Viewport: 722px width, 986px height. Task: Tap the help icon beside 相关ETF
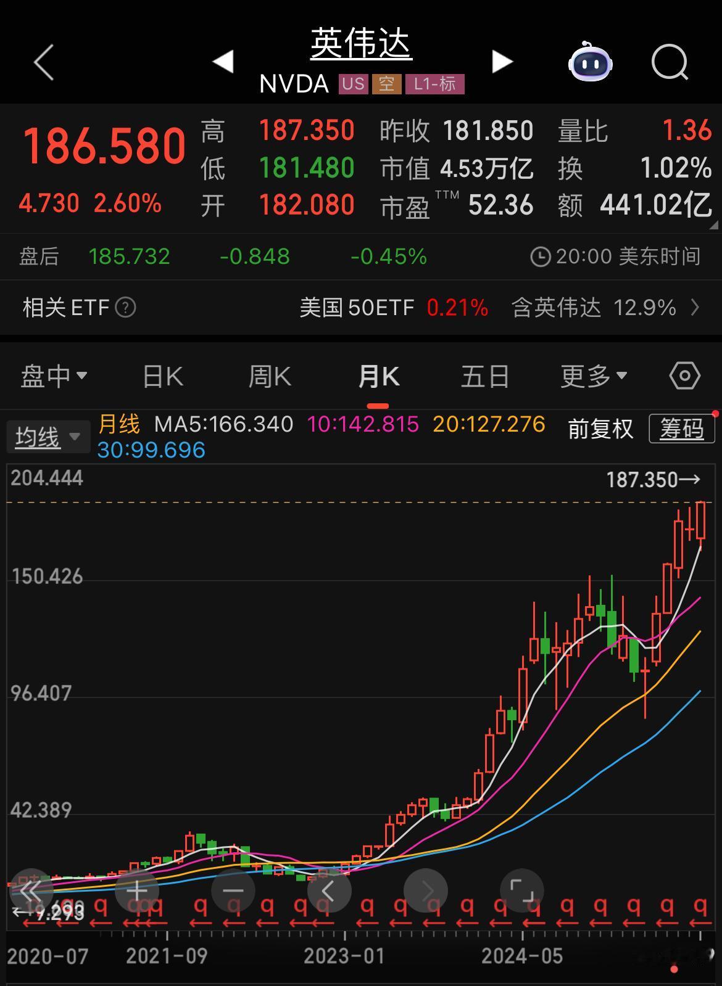[x=126, y=307]
